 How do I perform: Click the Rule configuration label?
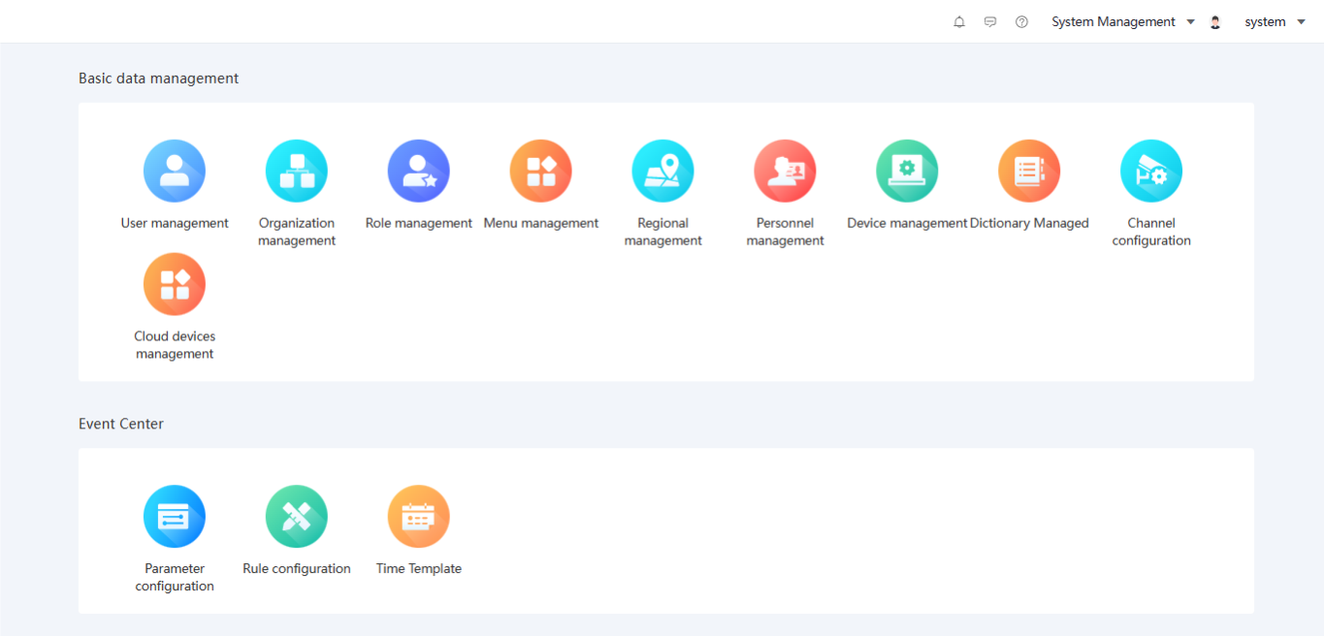297,569
